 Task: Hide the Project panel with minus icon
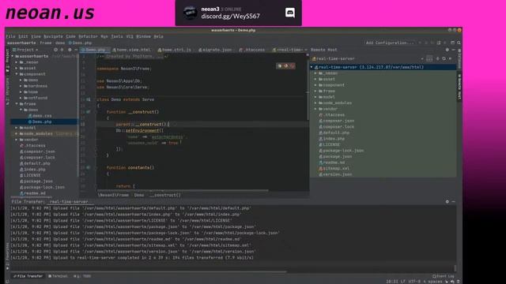tap(76, 50)
